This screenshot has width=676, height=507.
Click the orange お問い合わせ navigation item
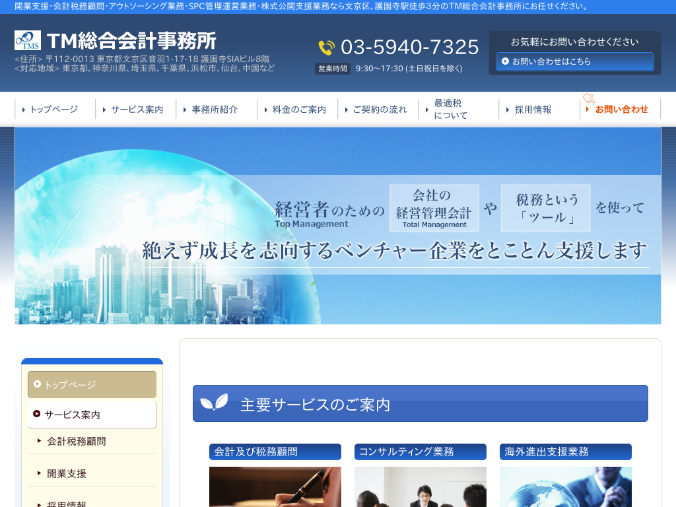click(621, 110)
